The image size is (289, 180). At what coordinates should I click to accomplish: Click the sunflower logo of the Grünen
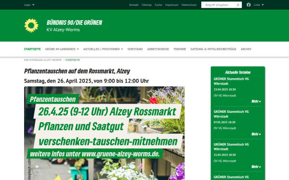[x=31, y=25]
